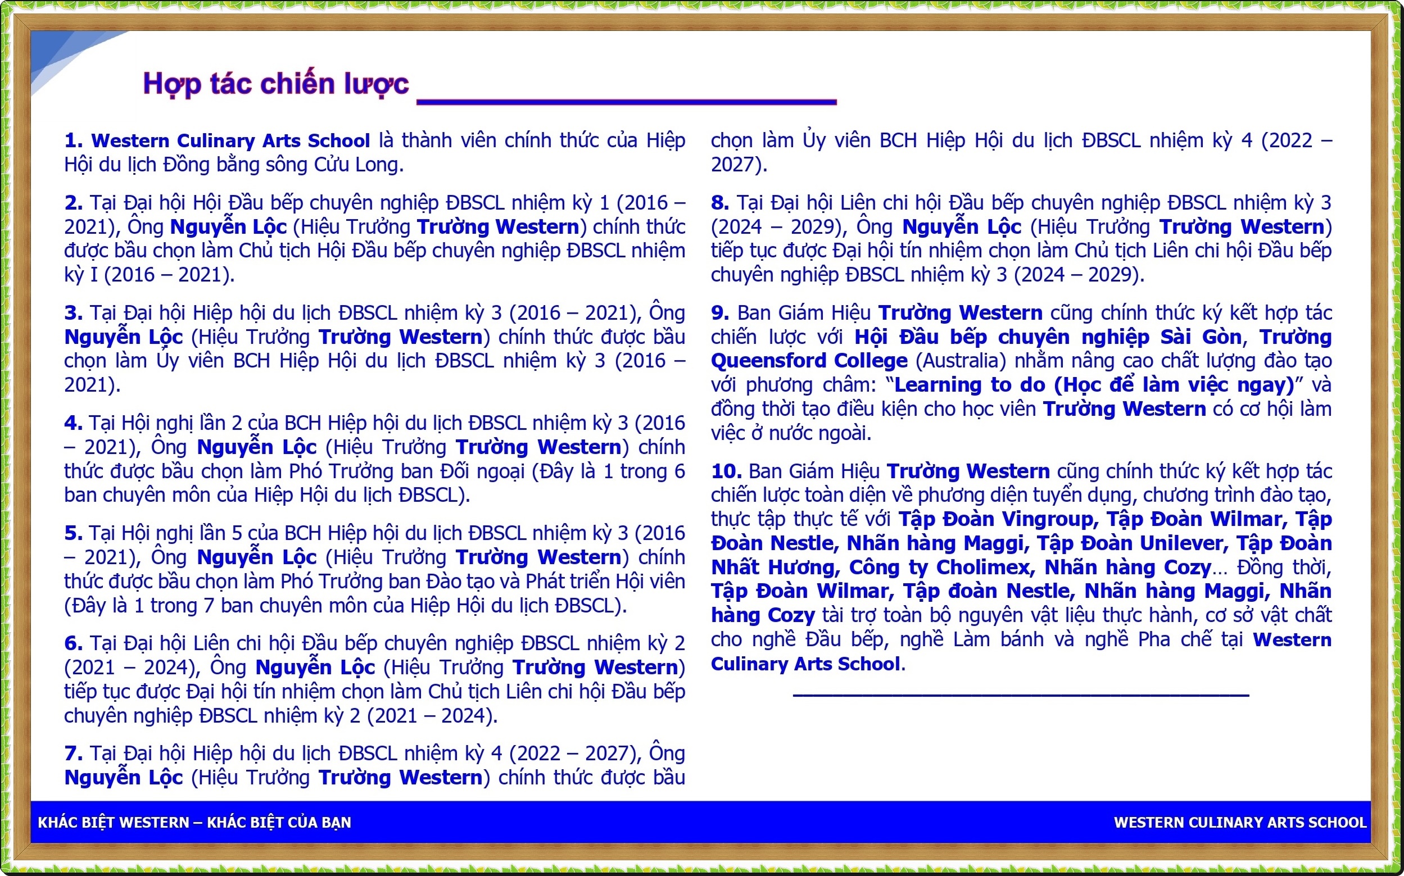
Task: Click the bold "Queensford College" text
Action: click(809, 361)
